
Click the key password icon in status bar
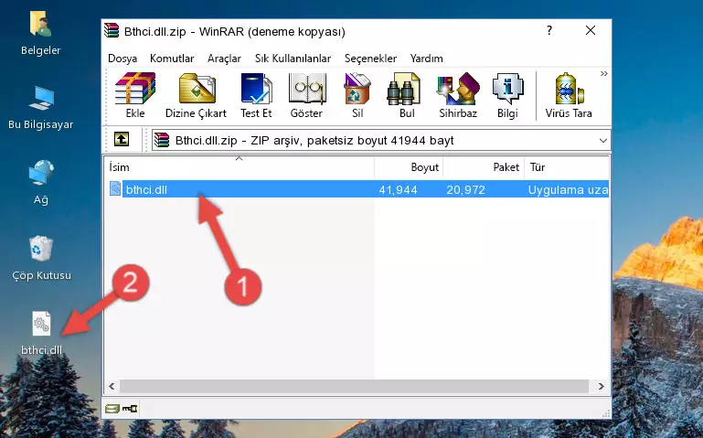pos(130,409)
